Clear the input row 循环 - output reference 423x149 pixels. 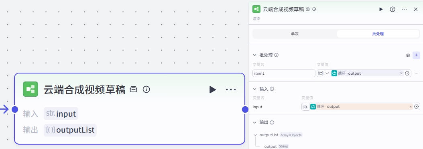[x=411, y=107]
